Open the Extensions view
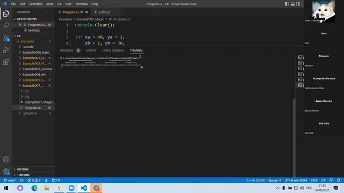Viewport: 344px width, 193px height. (x=6, y=62)
